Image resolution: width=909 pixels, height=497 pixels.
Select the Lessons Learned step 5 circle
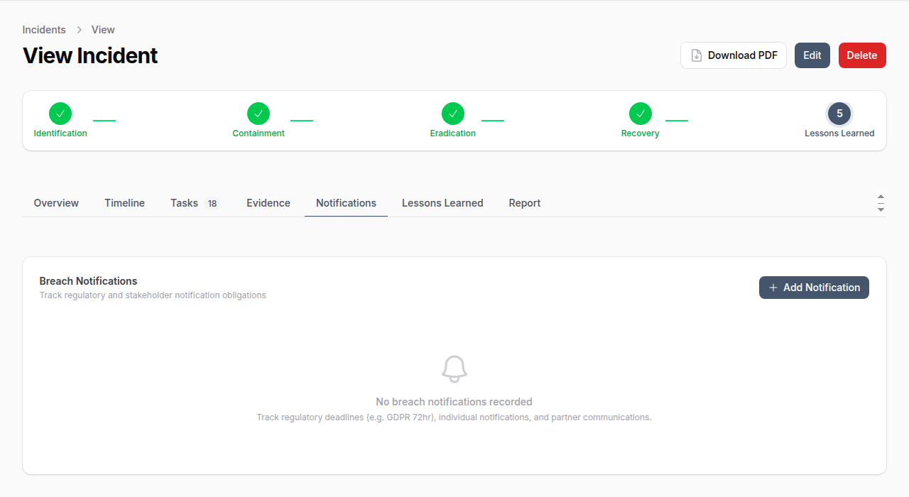839,114
